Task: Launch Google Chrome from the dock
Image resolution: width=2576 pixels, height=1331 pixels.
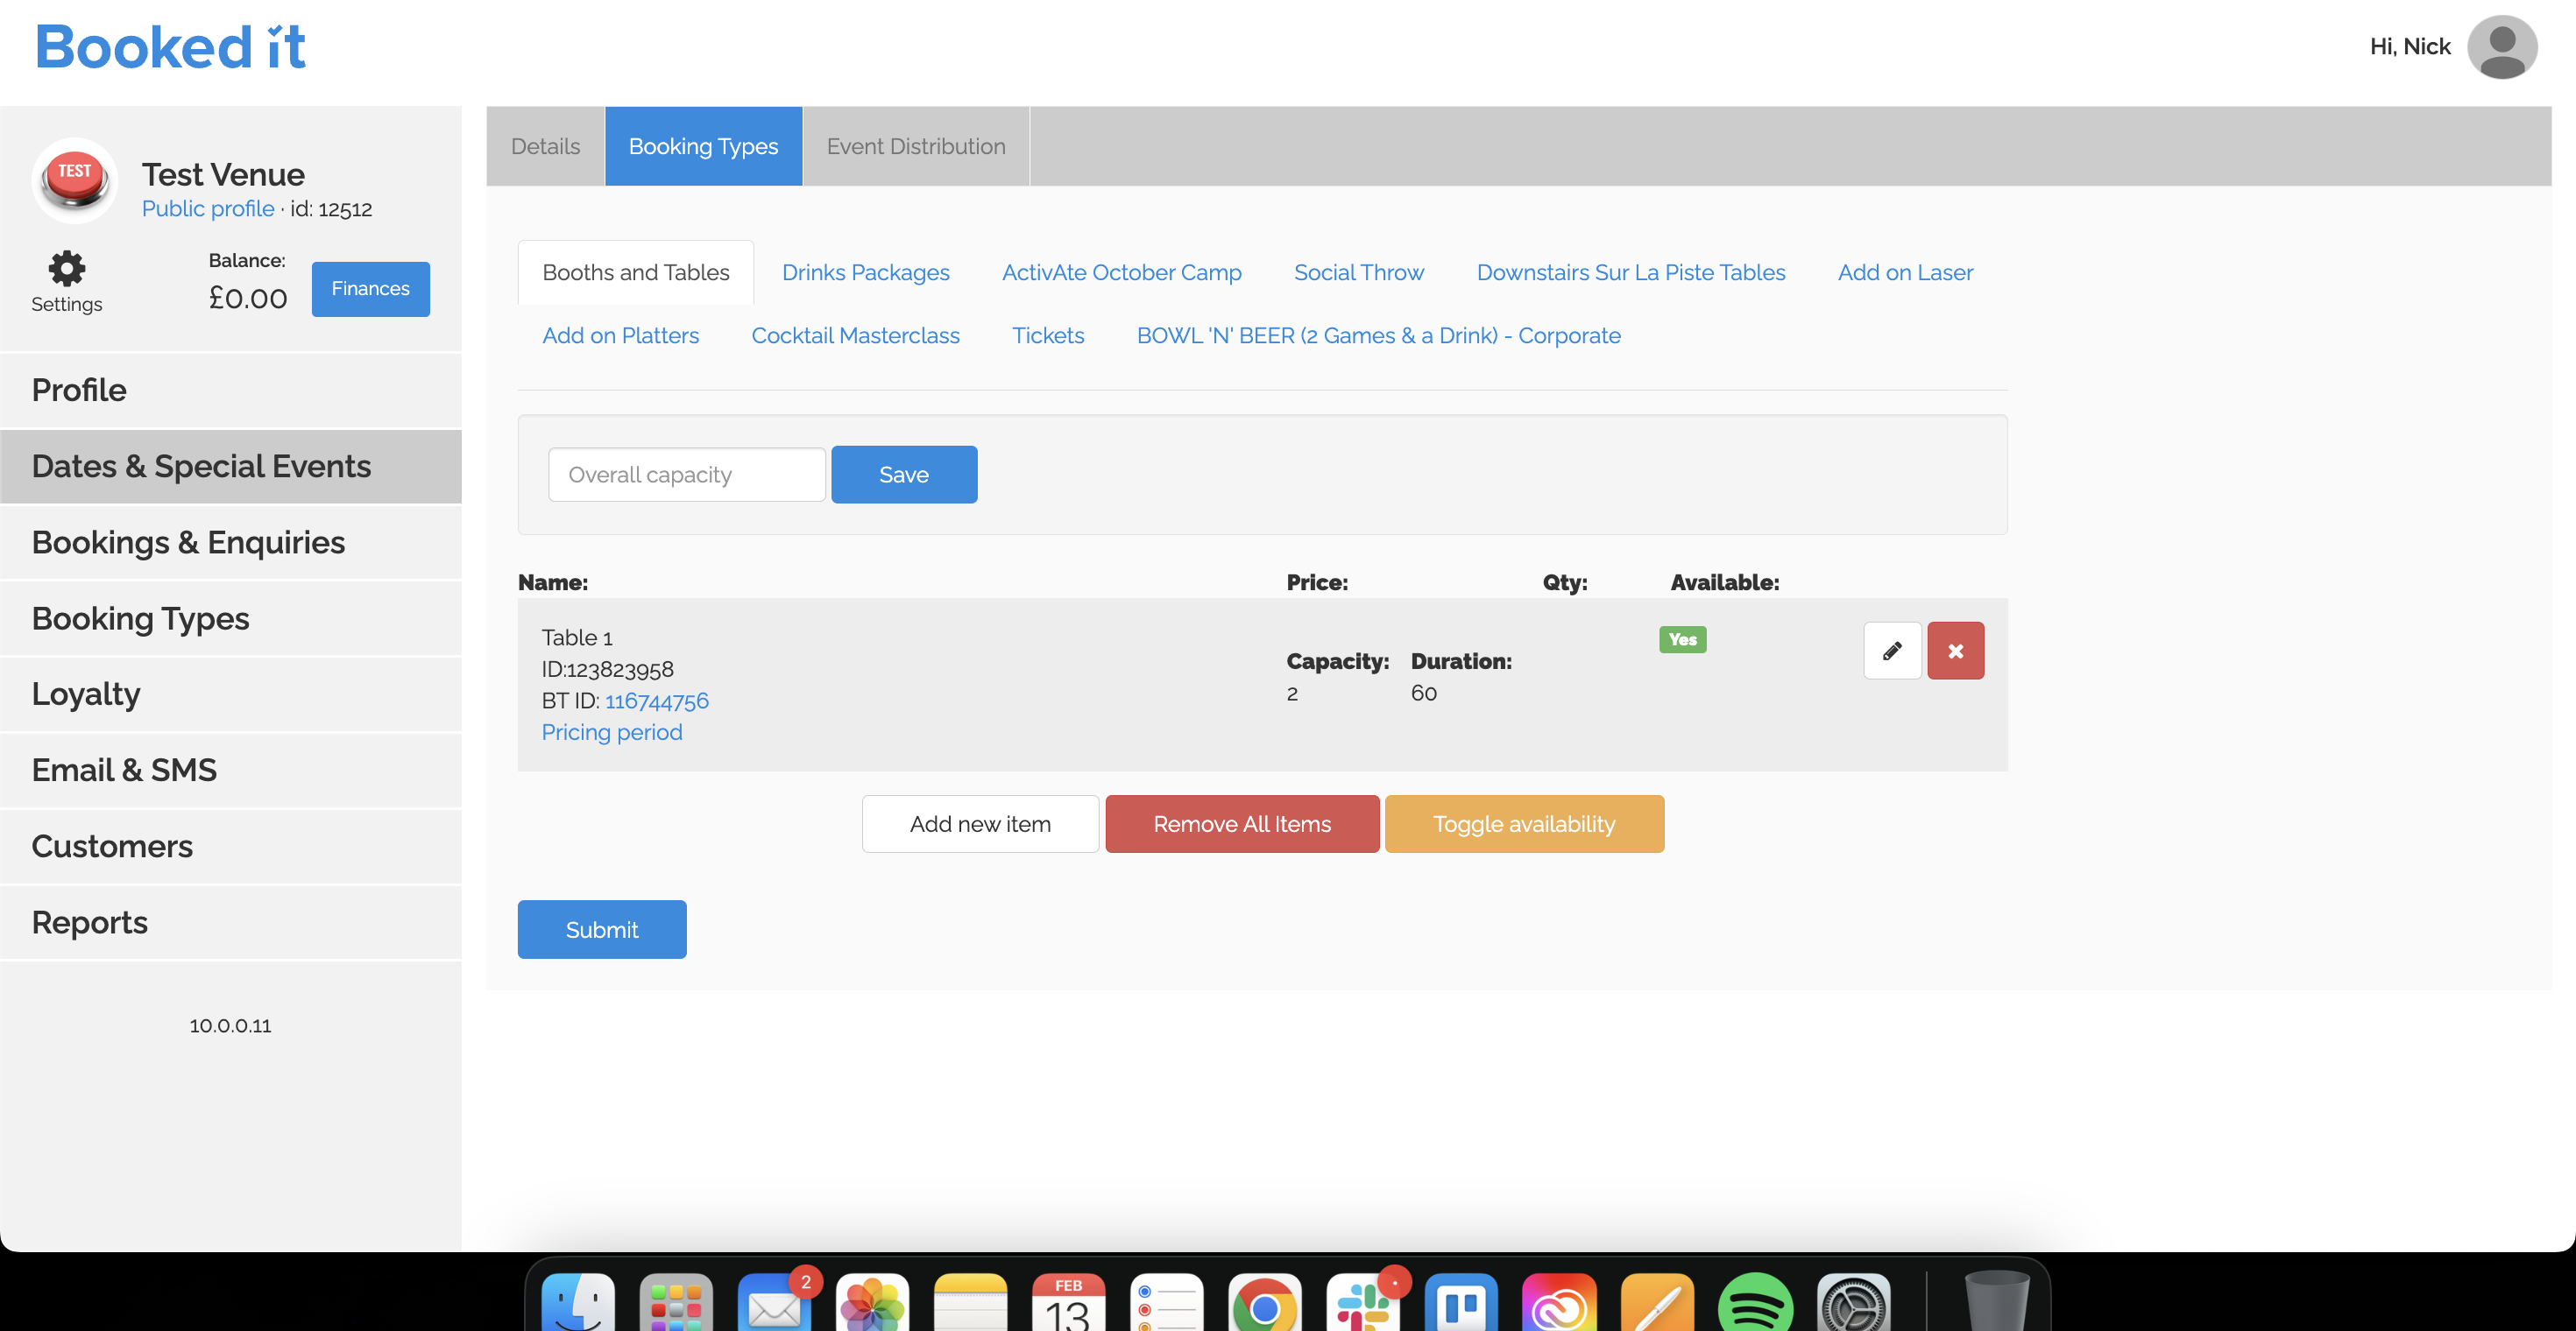Action: [1264, 1303]
